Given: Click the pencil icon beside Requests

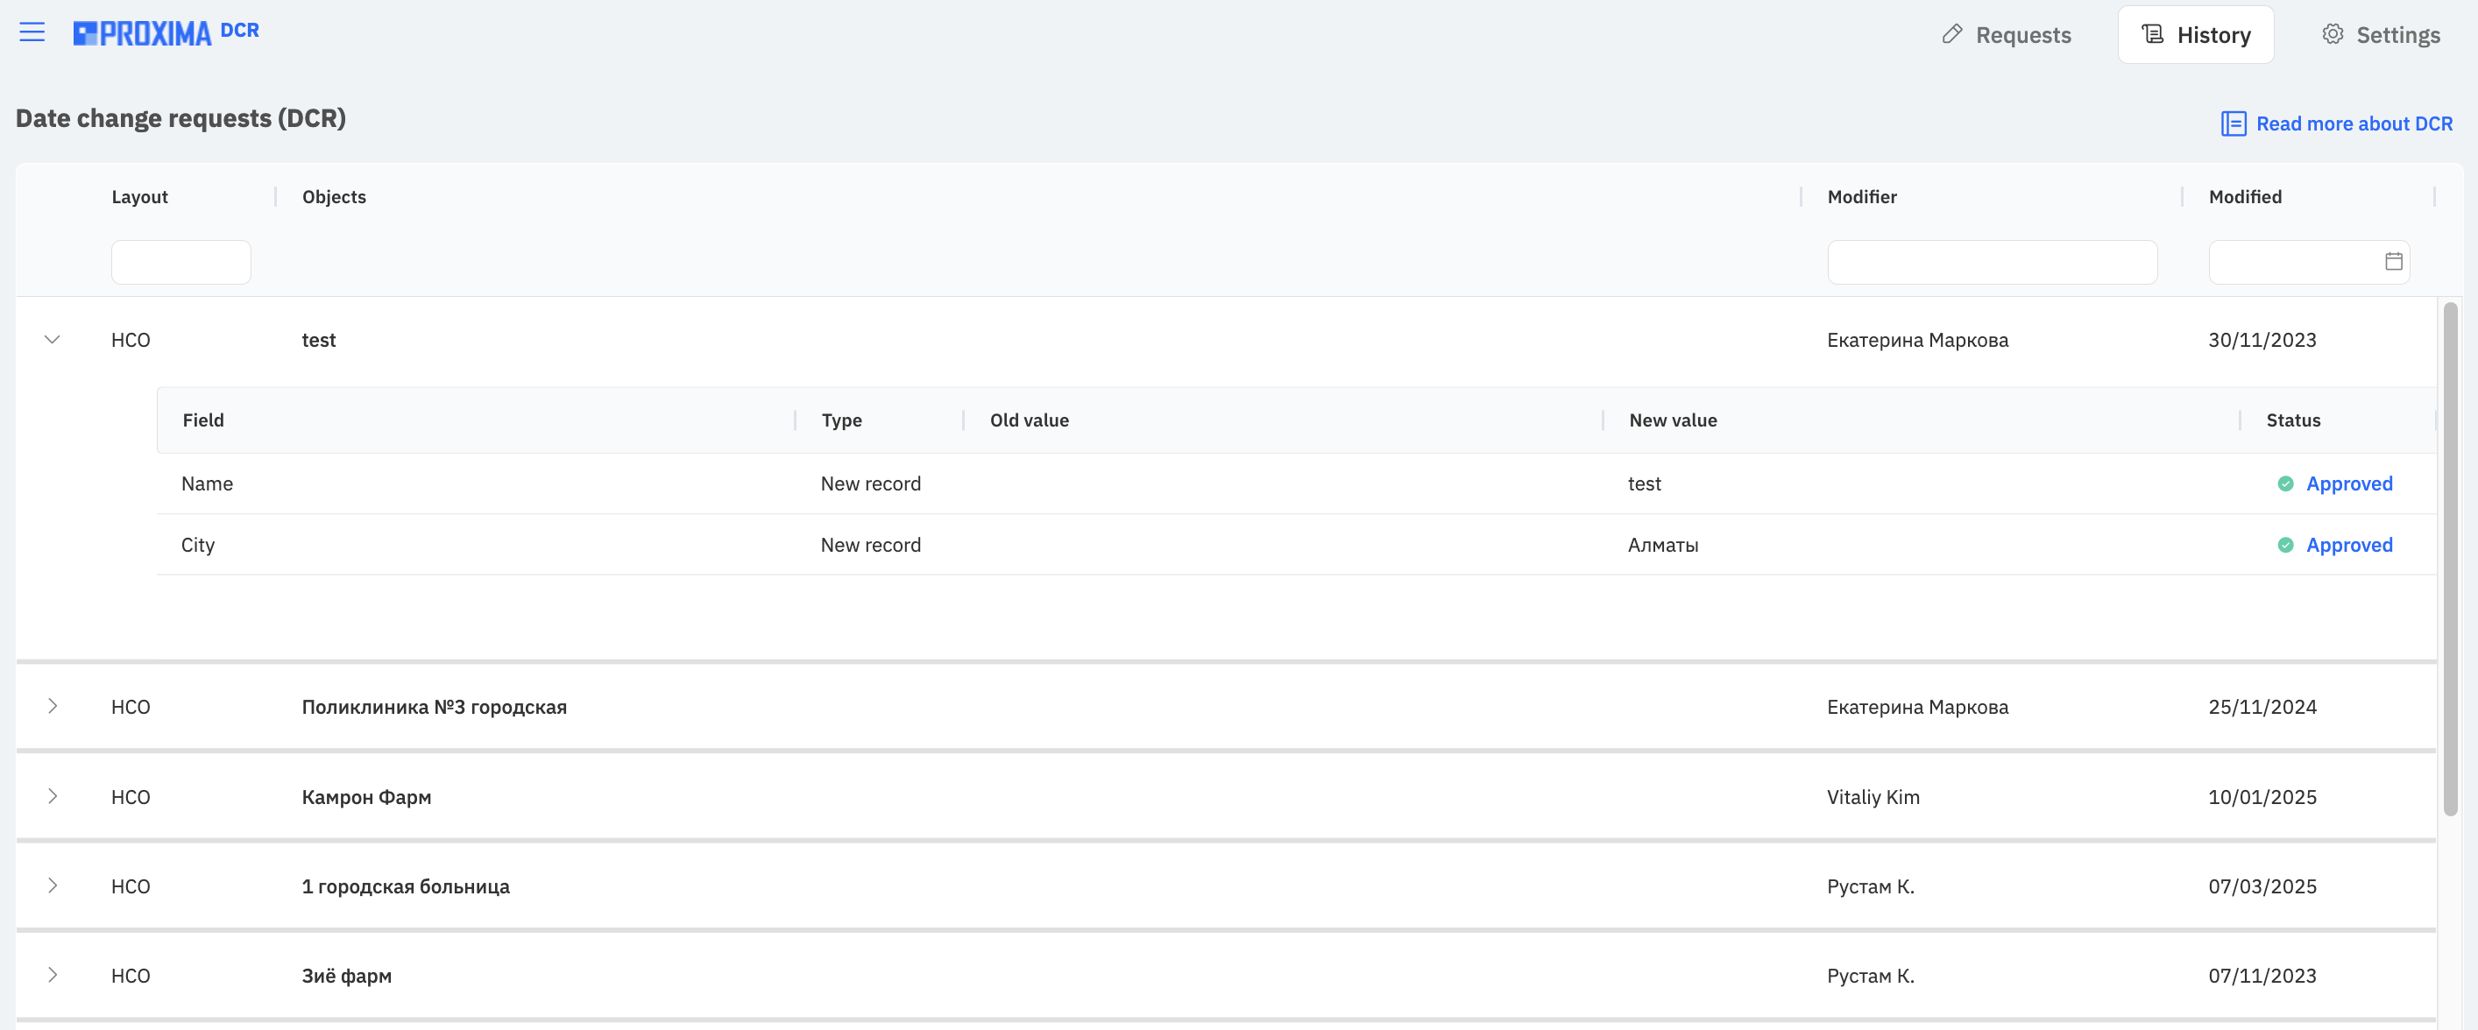Looking at the screenshot, I should pos(1951,35).
